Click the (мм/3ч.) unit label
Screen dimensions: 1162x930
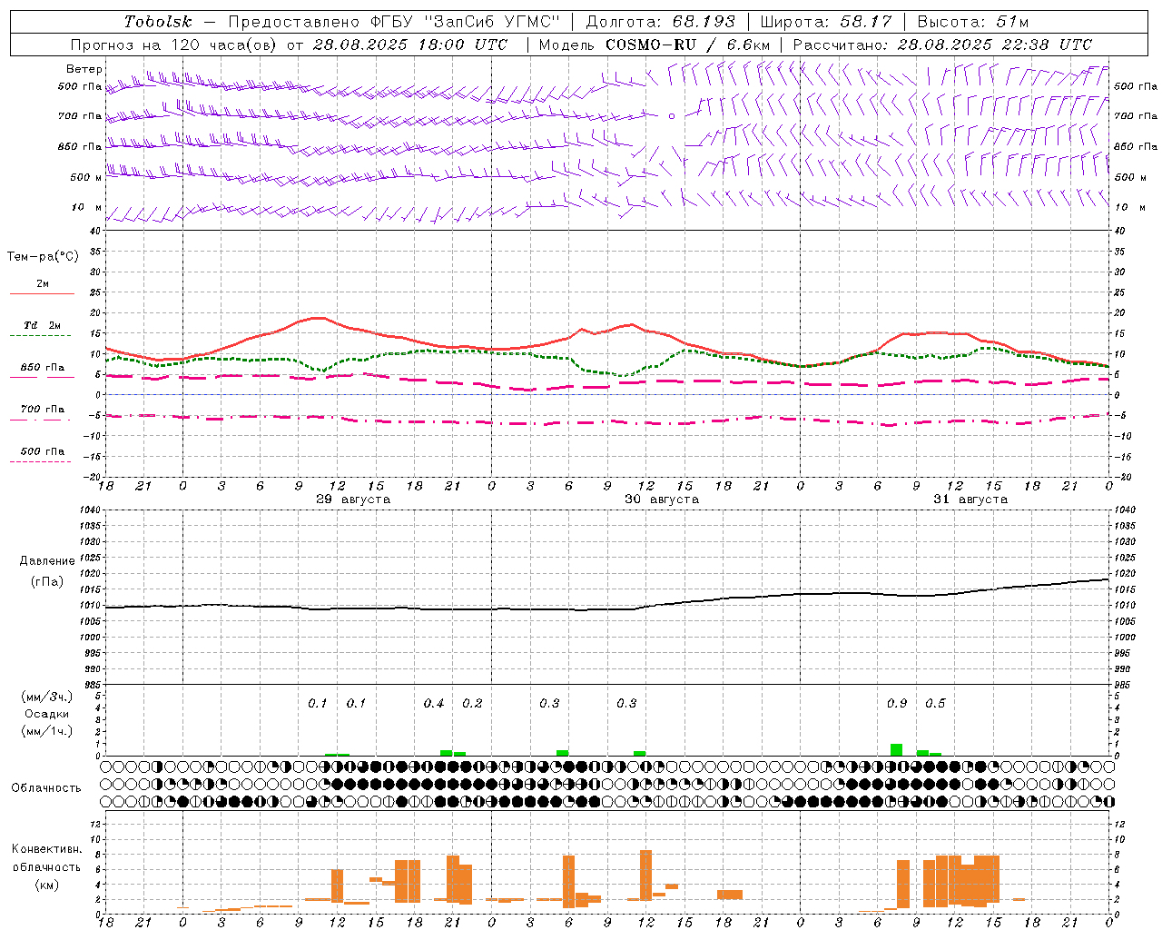click(x=47, y=697)
